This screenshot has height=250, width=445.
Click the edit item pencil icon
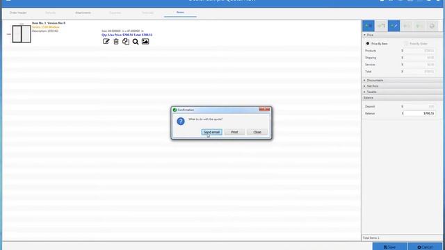(106, 42)
